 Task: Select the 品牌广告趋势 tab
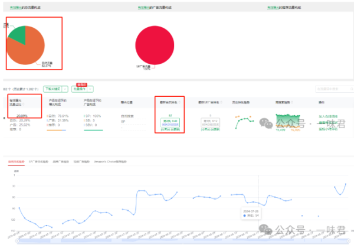(61, 162)
